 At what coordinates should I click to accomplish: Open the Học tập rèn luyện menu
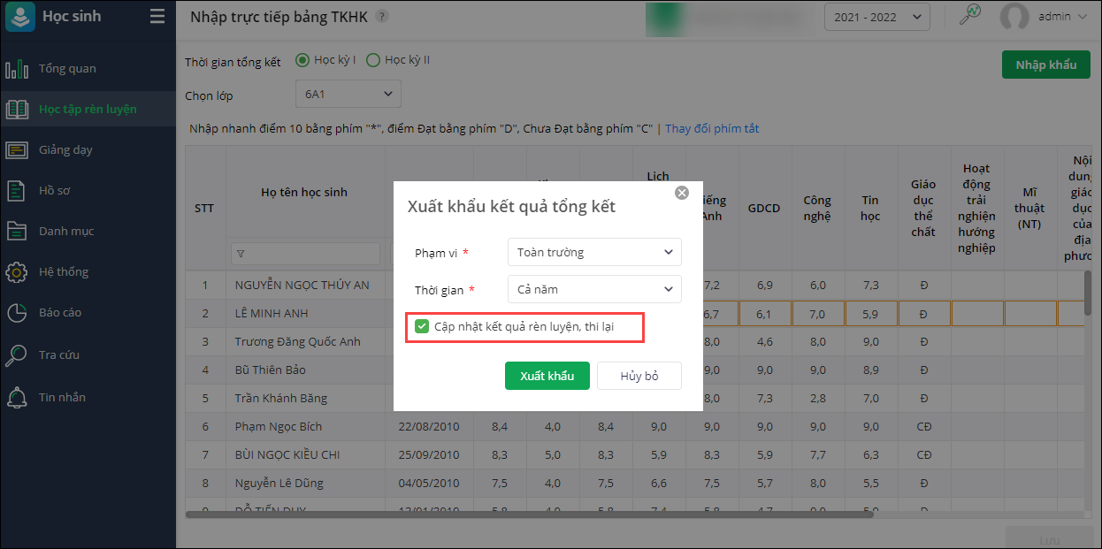[87, 110]
